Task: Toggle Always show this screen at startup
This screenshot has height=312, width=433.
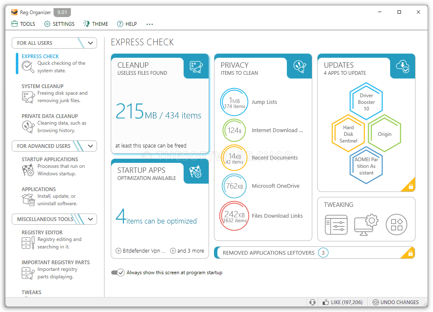Action: (x=118, y=273)
